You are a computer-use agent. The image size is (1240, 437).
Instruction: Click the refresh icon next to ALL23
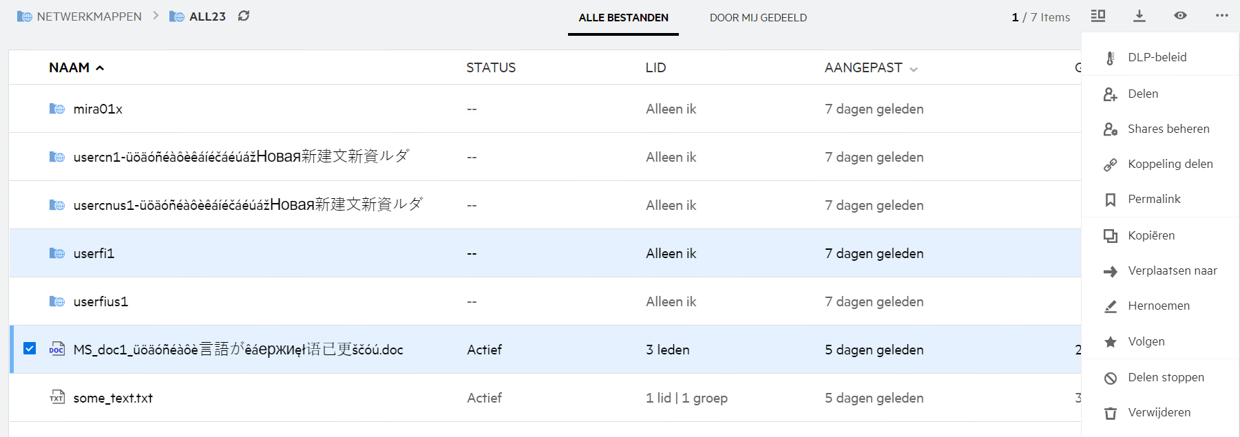pyautogui.click(x=244, y=16)
